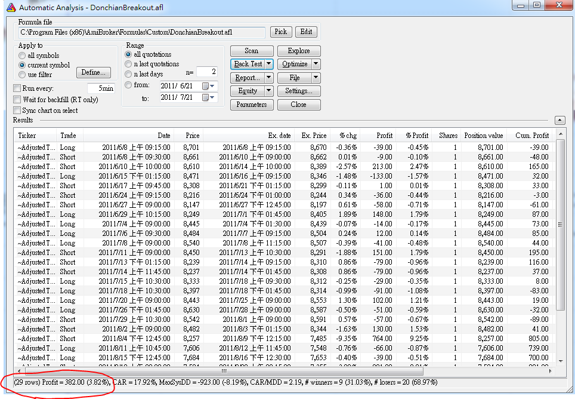Image resolution: width=575 pixels, height=399 pixels.
Task: Choose the 'all quotations' range option
Action: pos(128,54)
